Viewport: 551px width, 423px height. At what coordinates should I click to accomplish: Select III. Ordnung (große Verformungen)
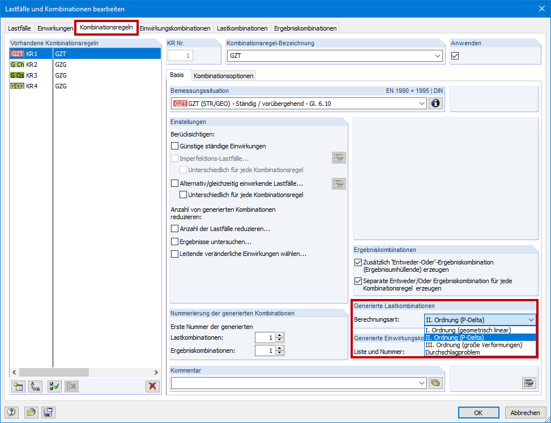pyautogui.click(x=480, y=345)
